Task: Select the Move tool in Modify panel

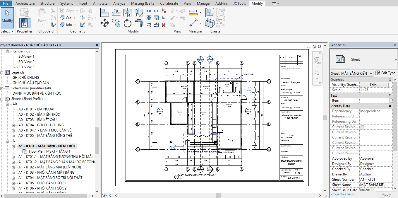Action: [104, 23]
